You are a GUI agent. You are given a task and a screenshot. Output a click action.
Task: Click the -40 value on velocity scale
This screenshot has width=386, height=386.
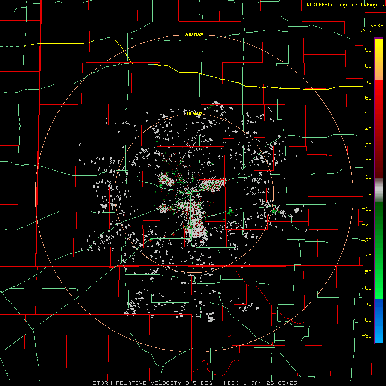pos(367,256)
